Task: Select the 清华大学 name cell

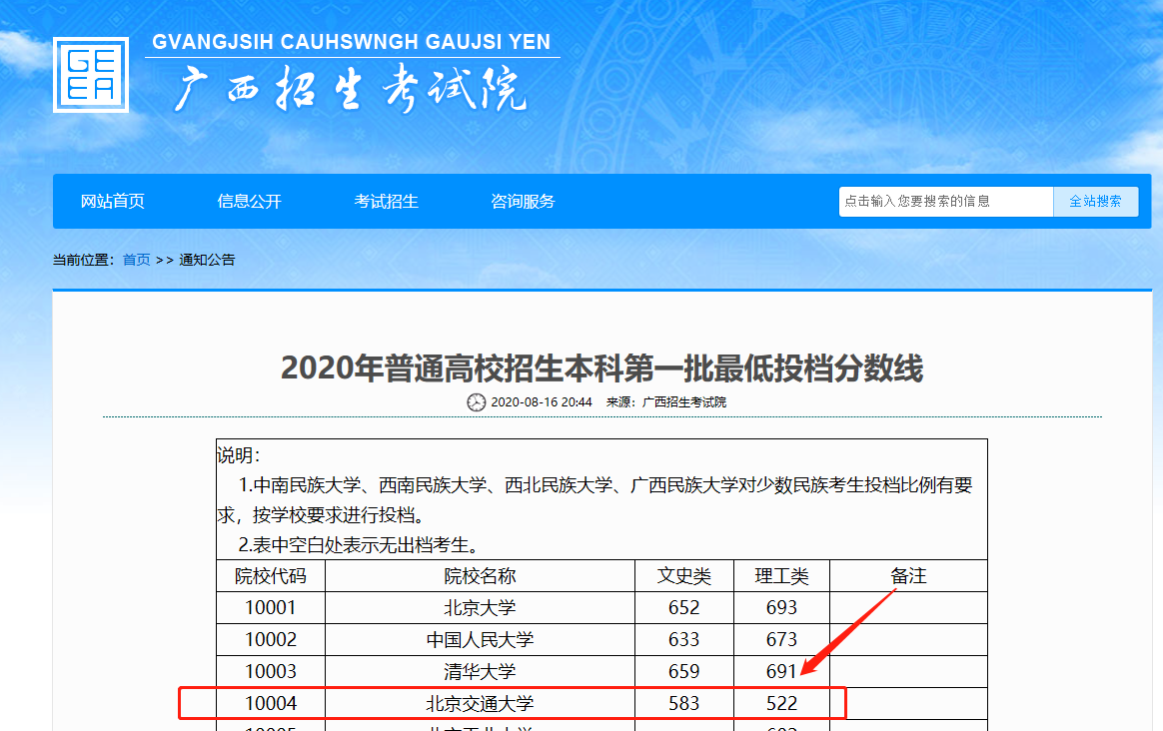Action: click(480, 672)
